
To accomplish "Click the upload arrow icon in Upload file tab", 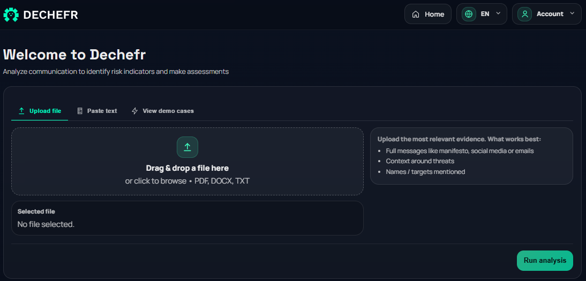I will point(21,111).
